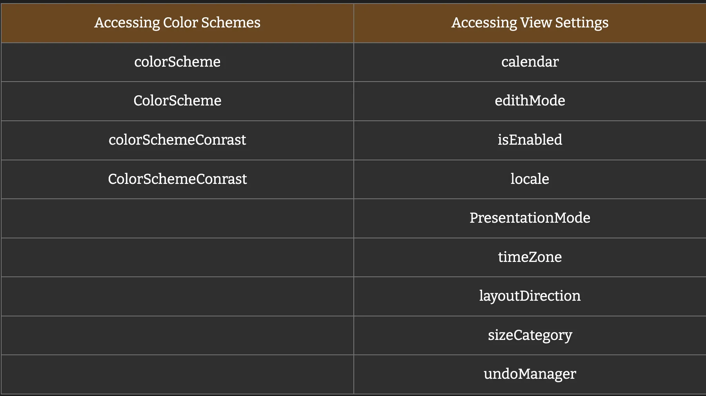Viewport: 706px width, 396px height.
Task: Select the empty cell left of undoManager
Action: (x=177, y=374)
